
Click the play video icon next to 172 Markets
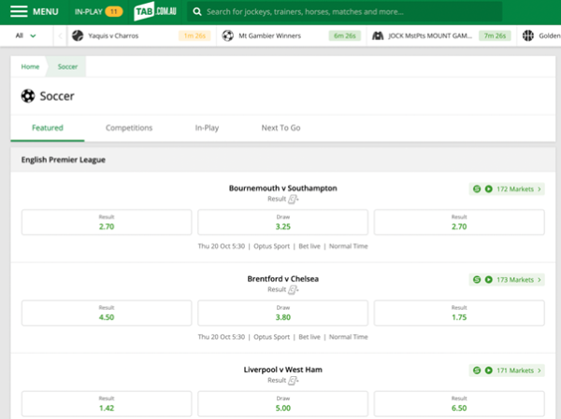coord(488,189)
